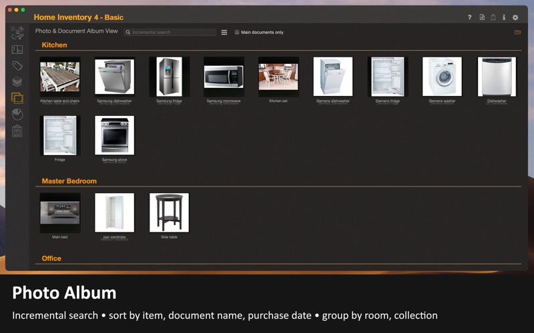This screenshot has width=534, height=333.
Task: Click the Master Bedroom group header
Action: [69, 181]
